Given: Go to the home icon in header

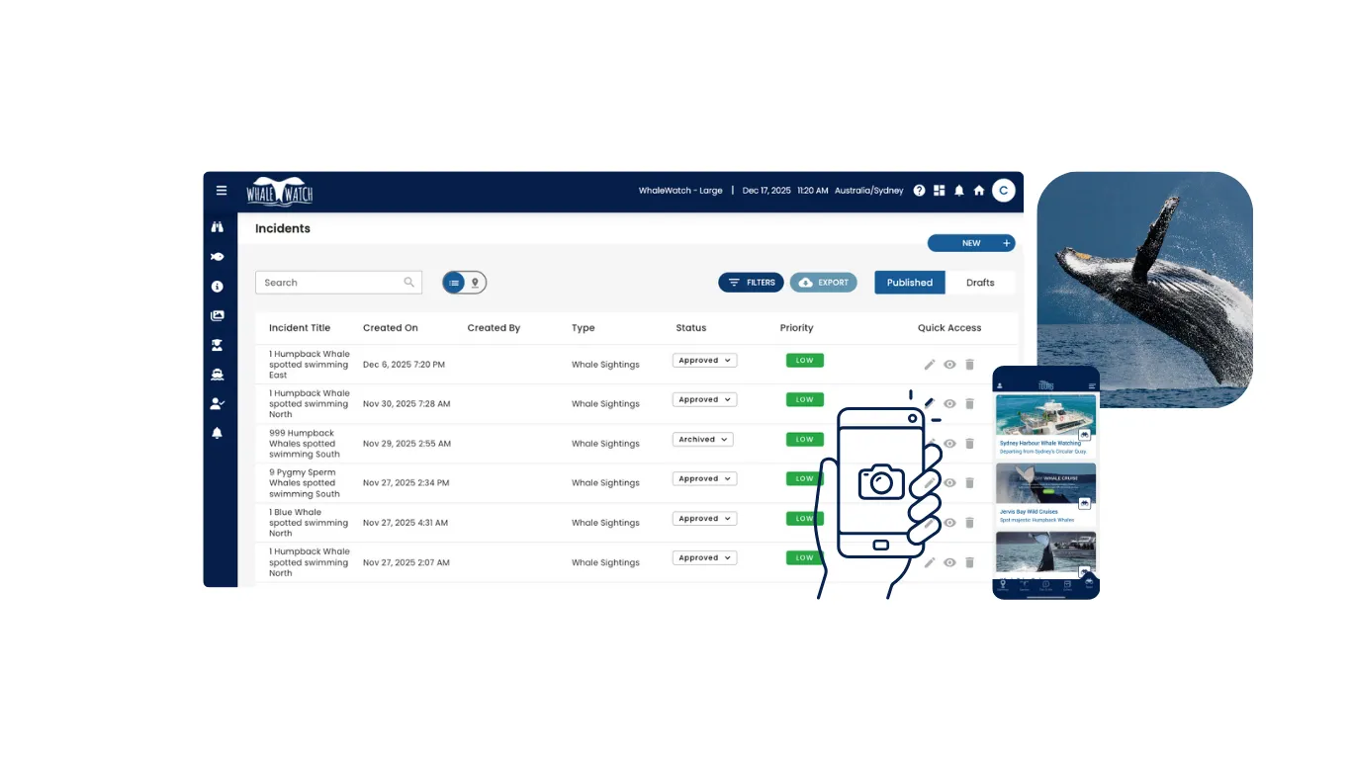Looking at the screenshot, I should point(979,191).
